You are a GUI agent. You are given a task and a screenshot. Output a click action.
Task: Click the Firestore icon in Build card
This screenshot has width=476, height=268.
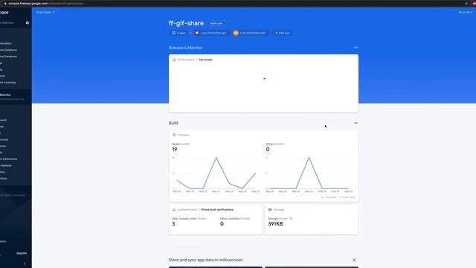174,135
